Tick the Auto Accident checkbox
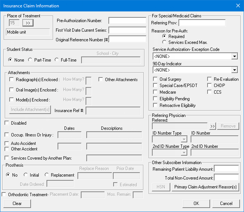This screenshot has width=244, height=212. (x=7, y=143)
